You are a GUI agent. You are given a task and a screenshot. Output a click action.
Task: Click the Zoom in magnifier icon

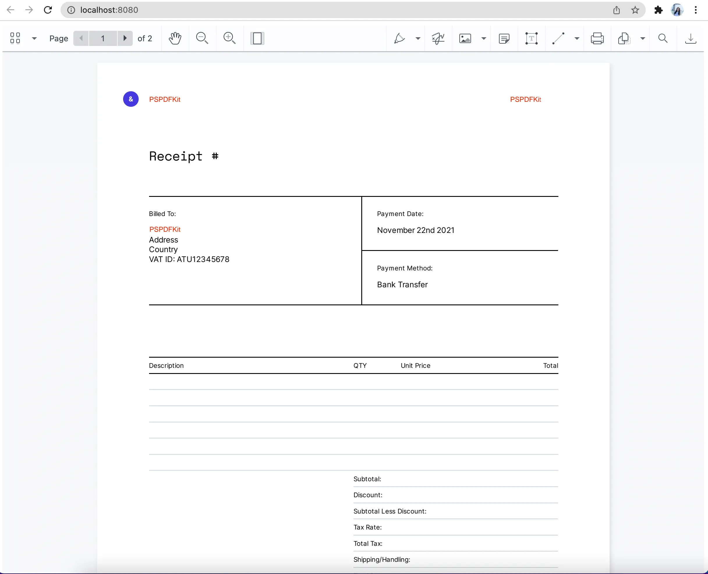pos(229,38)
